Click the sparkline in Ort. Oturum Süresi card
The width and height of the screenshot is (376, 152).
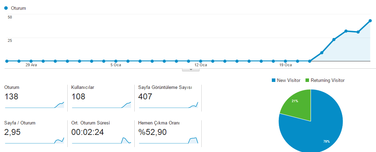click(101, 140)
